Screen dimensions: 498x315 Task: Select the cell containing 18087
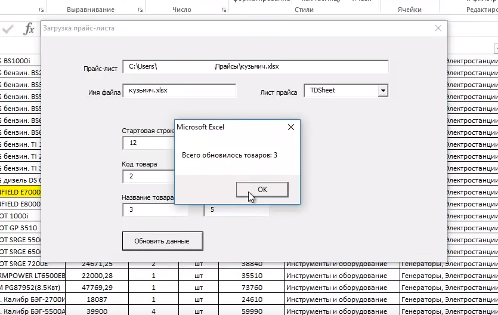click(x=97, y=299)
